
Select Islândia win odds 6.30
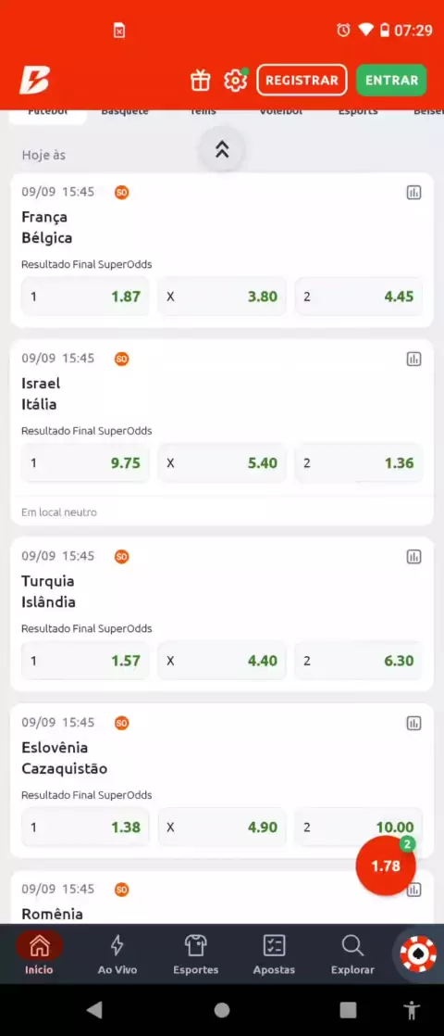click(358, 661)
